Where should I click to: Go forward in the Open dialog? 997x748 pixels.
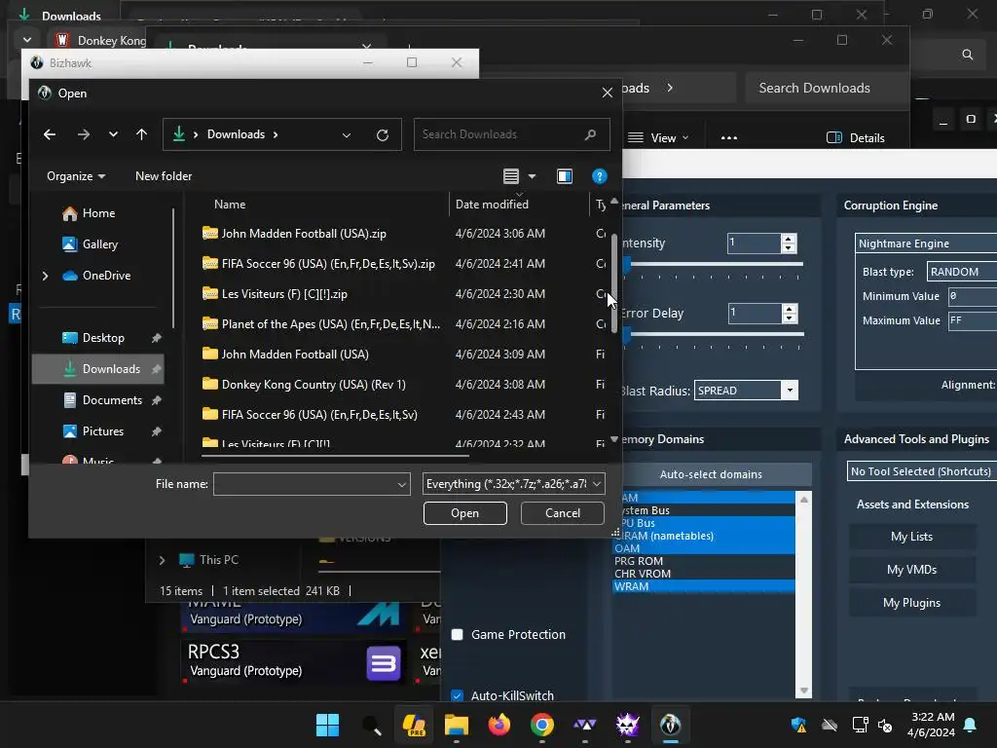[84, 134]
